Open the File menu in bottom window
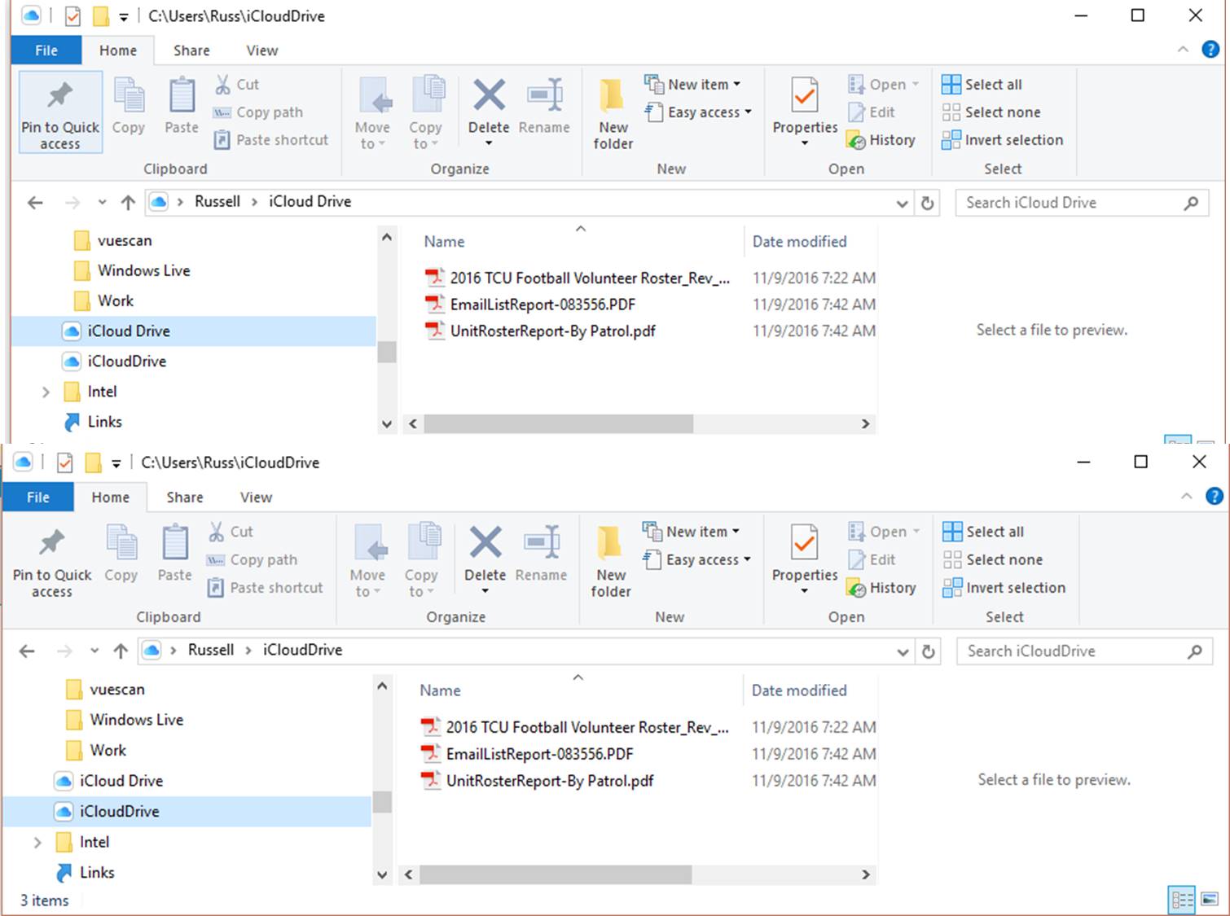This screenshot has height=916, width=1230. (38, 497)
